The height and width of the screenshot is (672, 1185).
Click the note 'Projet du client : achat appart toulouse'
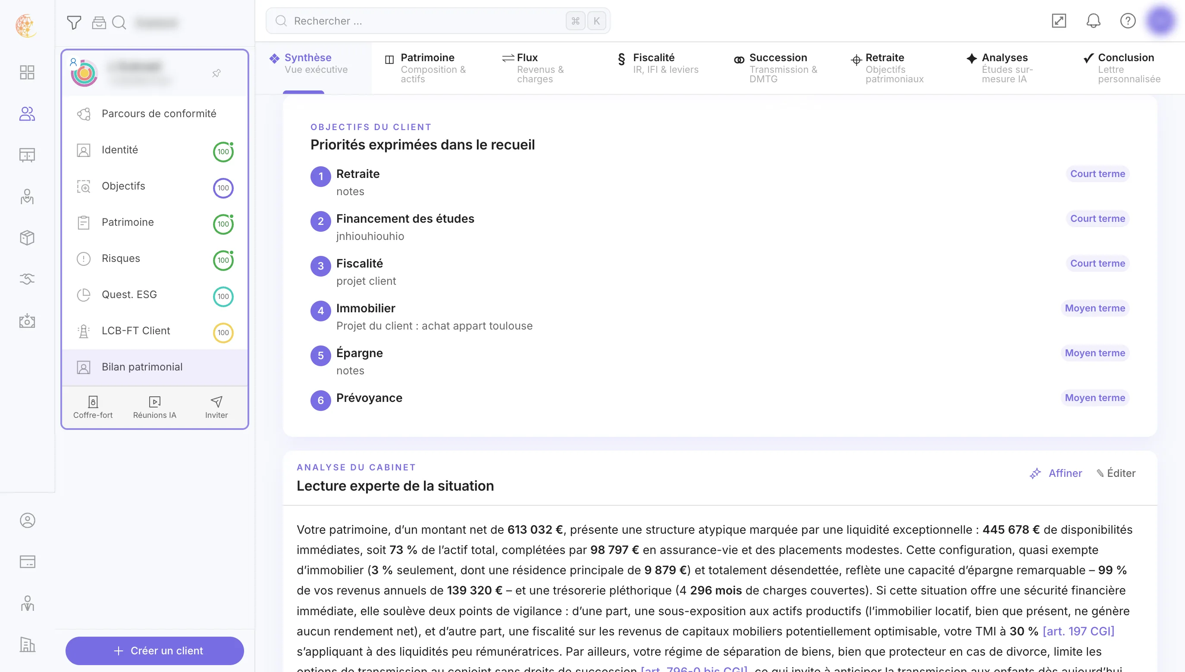click(x=434, y=326)
